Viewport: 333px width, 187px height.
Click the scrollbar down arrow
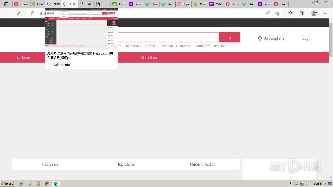click(x=331, y=177)
